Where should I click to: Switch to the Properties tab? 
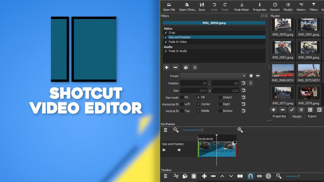click(x=279, y=116)
